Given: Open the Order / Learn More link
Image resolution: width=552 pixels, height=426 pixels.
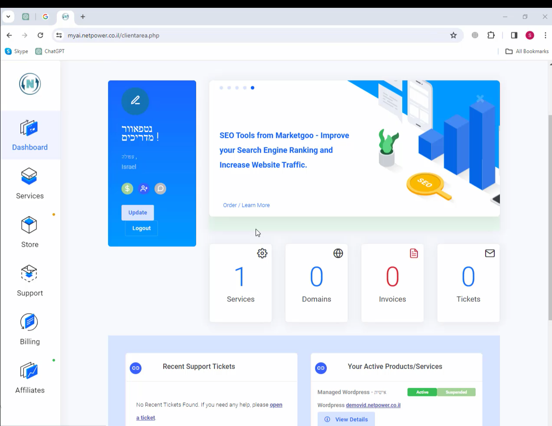Looking at the screenshot, I should [x=246, y=205].
